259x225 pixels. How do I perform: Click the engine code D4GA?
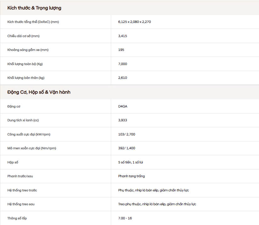[123, 106]
